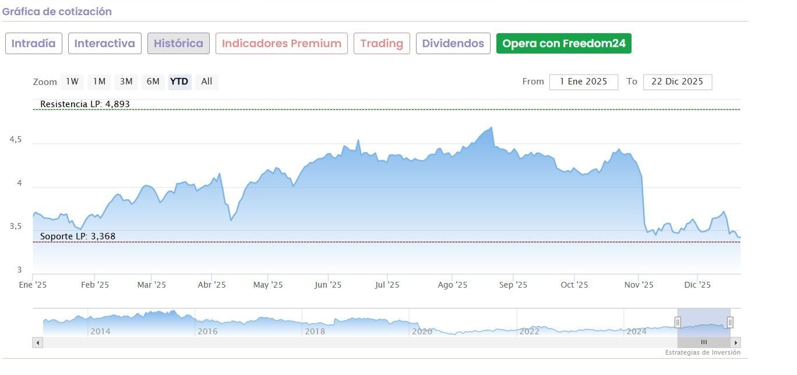Activate the YTD zoom button
Screen dimensions: 797x375
(x=179, y=82)
